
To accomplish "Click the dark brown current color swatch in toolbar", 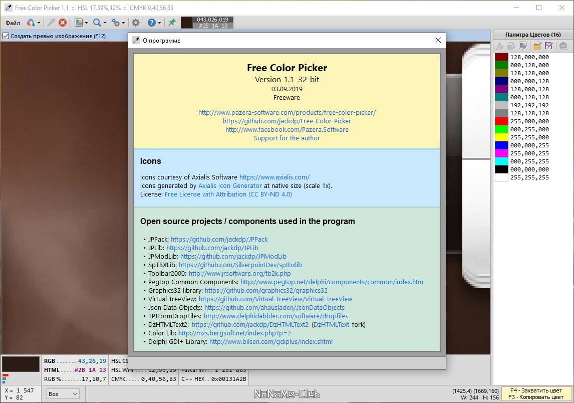I will click(187, 23).
